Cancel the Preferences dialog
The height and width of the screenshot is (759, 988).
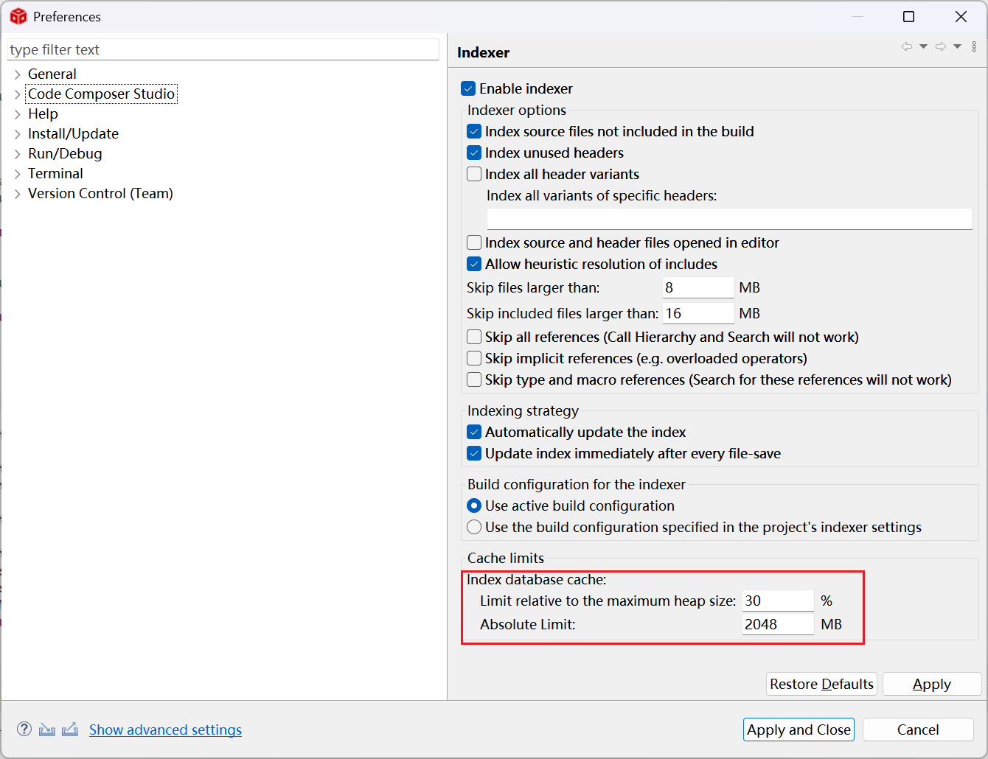(x=918, y=730)
